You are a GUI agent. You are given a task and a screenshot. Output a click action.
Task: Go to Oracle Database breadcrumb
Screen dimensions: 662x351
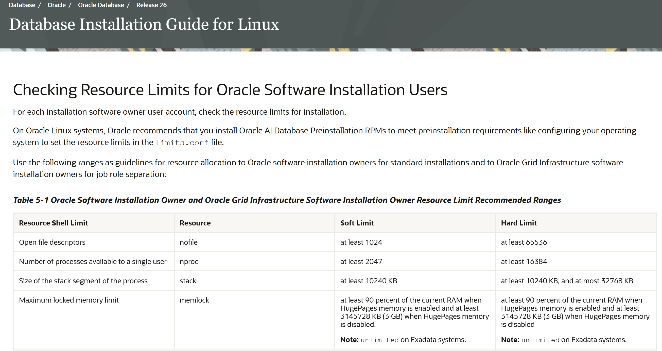[x=101, y=5]
